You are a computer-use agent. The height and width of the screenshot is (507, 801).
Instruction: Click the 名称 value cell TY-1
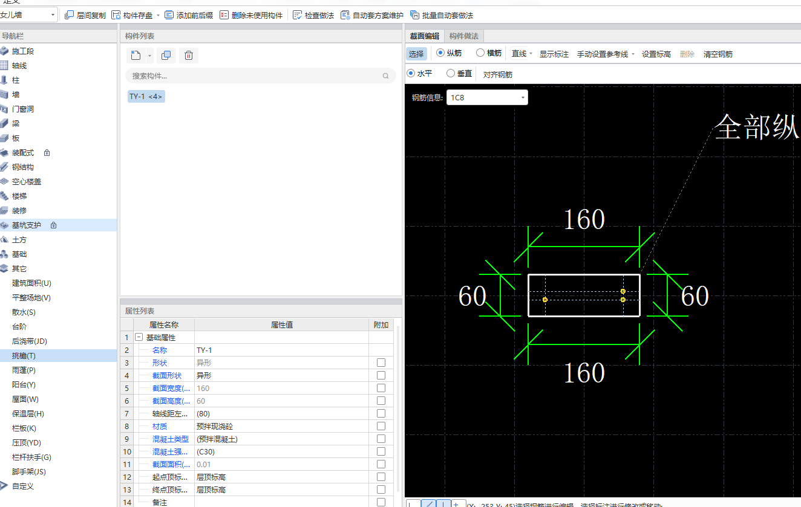pos(281,350)
